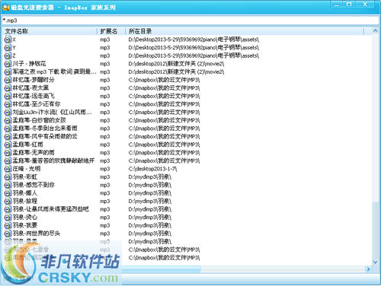Click the icon beside 林忆莲-远走高飞

tap(8, 96)
